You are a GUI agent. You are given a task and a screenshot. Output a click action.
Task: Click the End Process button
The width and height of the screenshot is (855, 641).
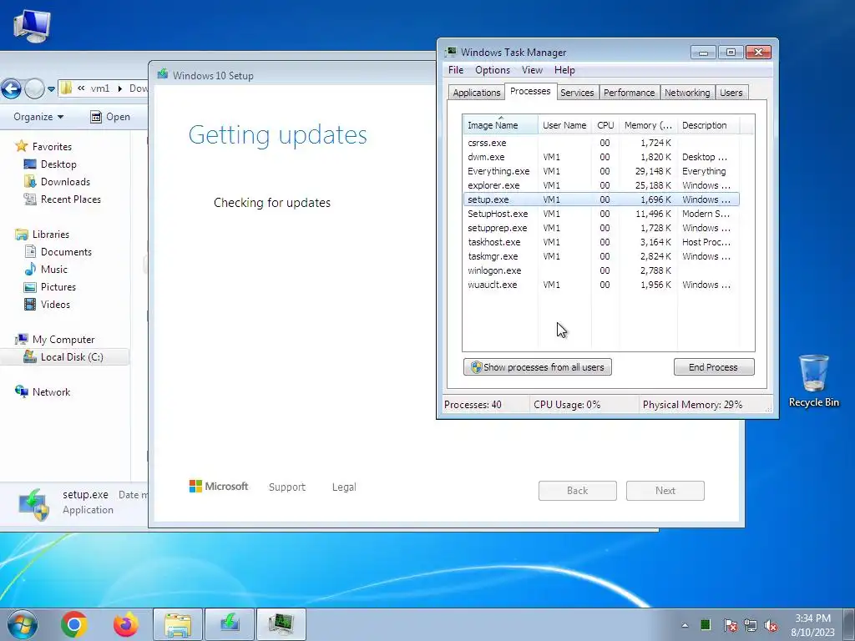click(x=714, y=367)
